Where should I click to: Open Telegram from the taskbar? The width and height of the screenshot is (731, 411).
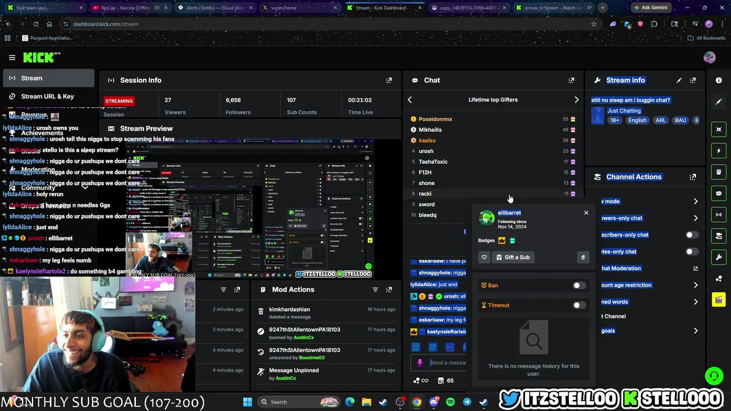point(467,402)
